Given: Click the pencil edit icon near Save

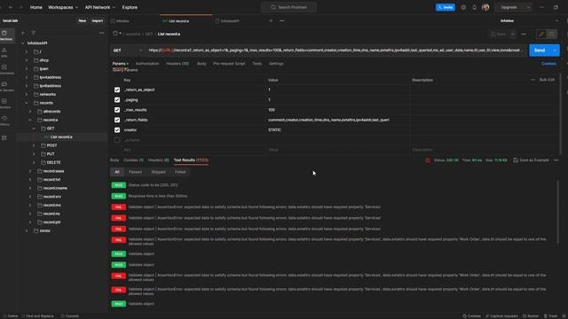Looking at the screenshot, I should point(541,34).
